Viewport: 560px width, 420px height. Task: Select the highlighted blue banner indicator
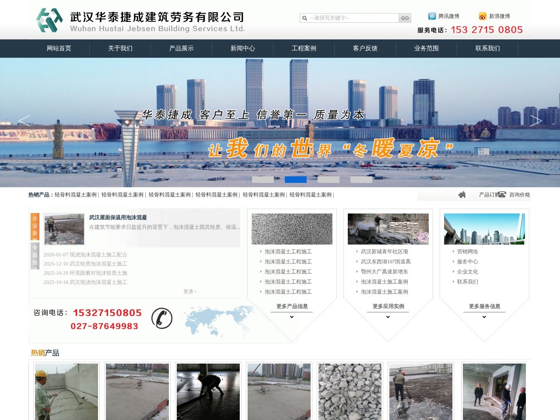[296, 179]
